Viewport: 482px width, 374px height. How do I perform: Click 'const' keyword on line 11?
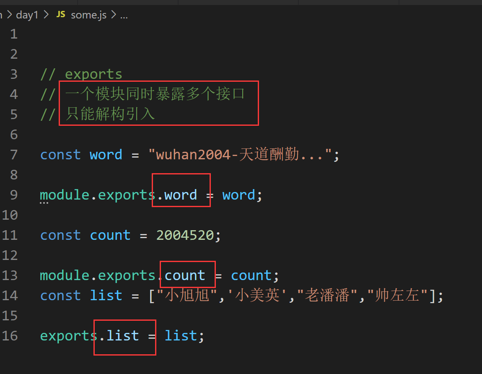point(60,235)
